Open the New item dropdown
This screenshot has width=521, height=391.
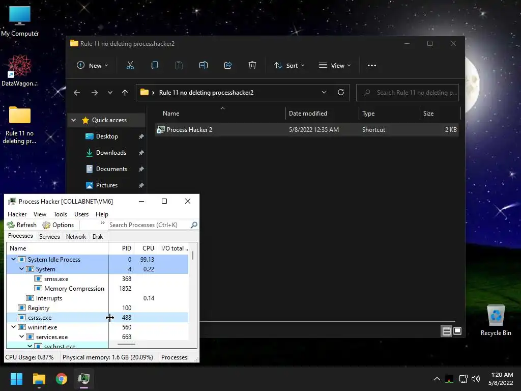pyautogui.click(x=93, y=66)
